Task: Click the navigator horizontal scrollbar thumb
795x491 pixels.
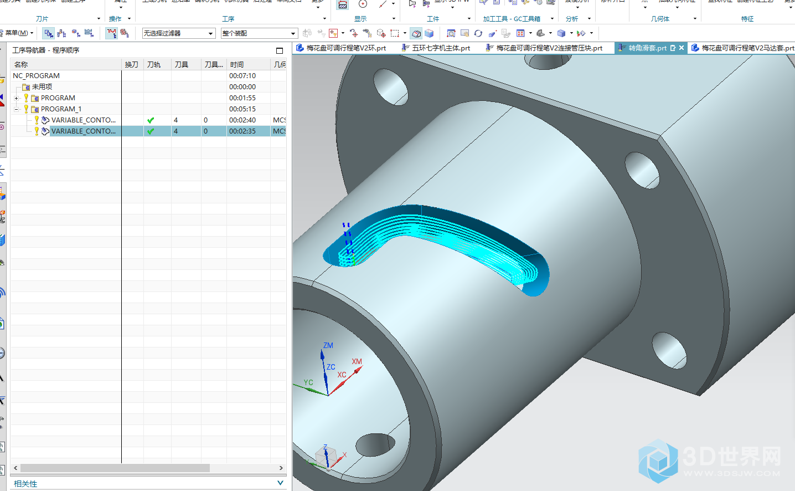Action: [115, 468]
